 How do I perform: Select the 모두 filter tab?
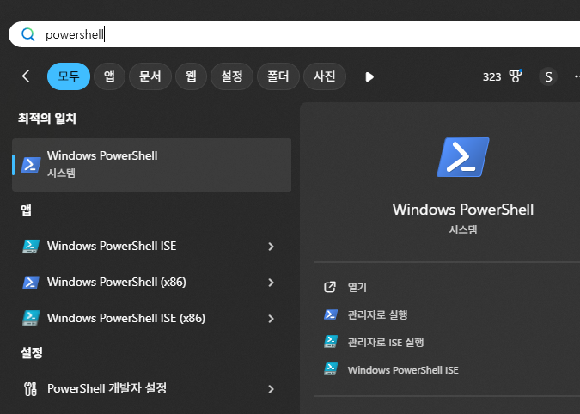(69, 76)
